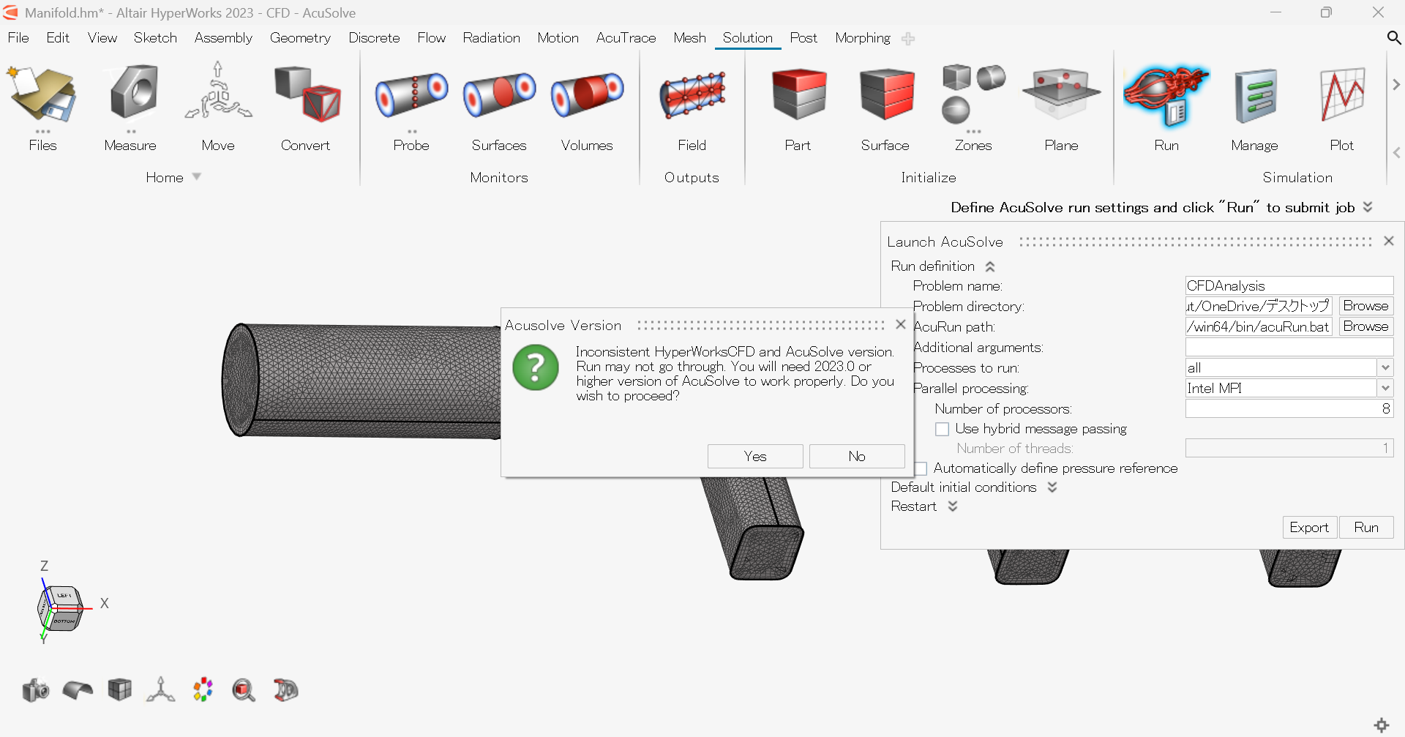Screen dimensions: 1405x737
Task: Browse for Problem directory
Action: coord(1365,306)
